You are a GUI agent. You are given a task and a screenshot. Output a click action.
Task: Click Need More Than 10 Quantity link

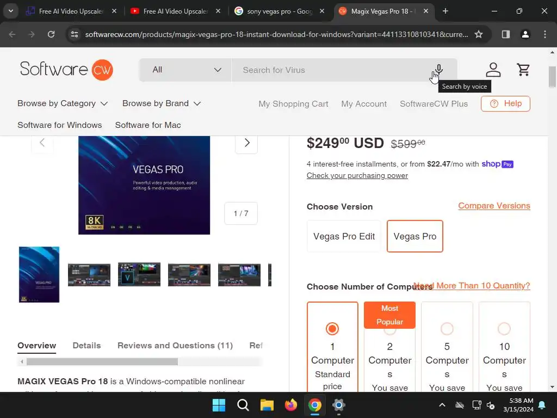[472, 286]
